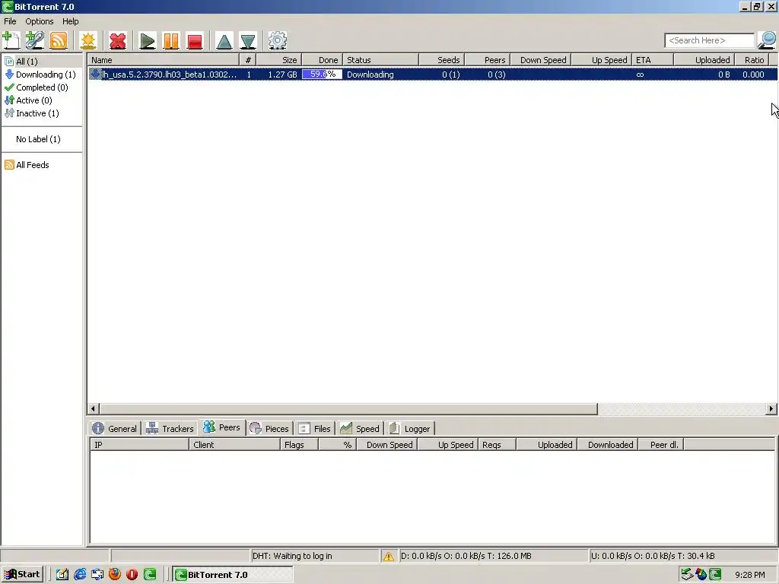Open the File menu

click(10, 21)
